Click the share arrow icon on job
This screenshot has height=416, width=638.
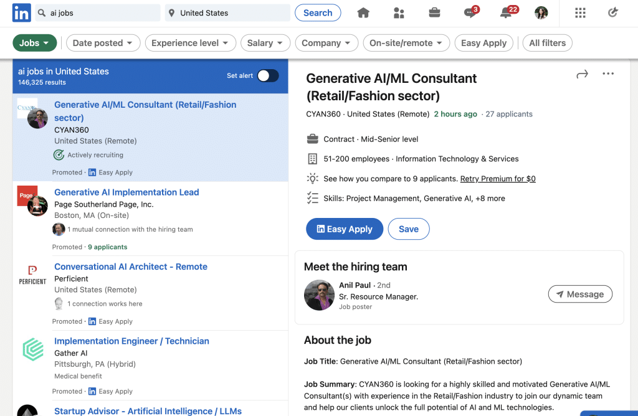click(582, 74)
